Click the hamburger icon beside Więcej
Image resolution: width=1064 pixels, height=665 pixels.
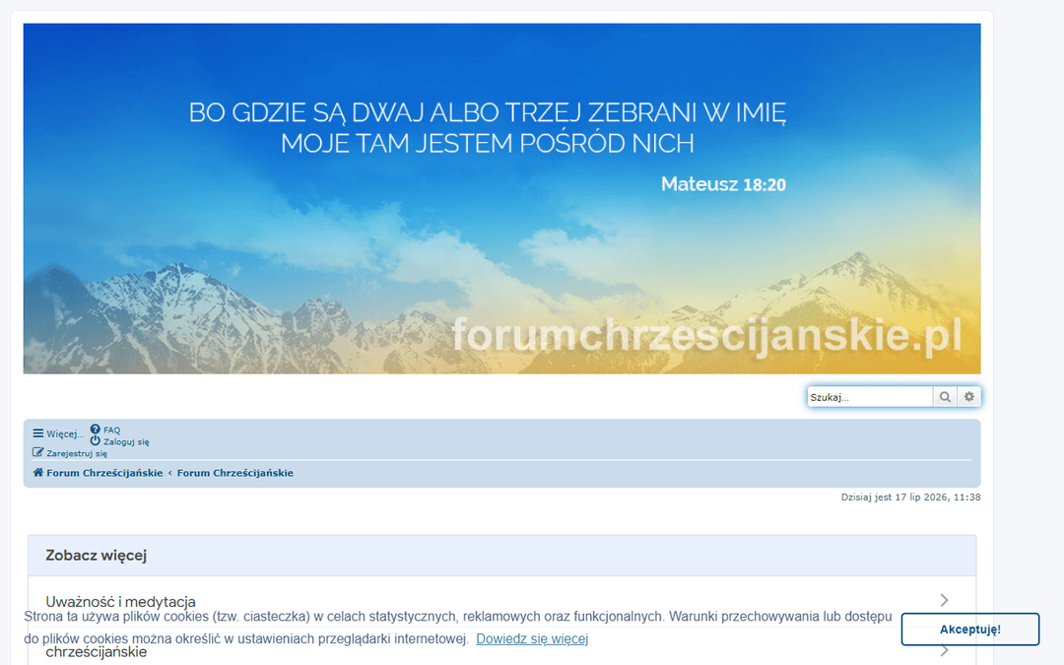38,432
